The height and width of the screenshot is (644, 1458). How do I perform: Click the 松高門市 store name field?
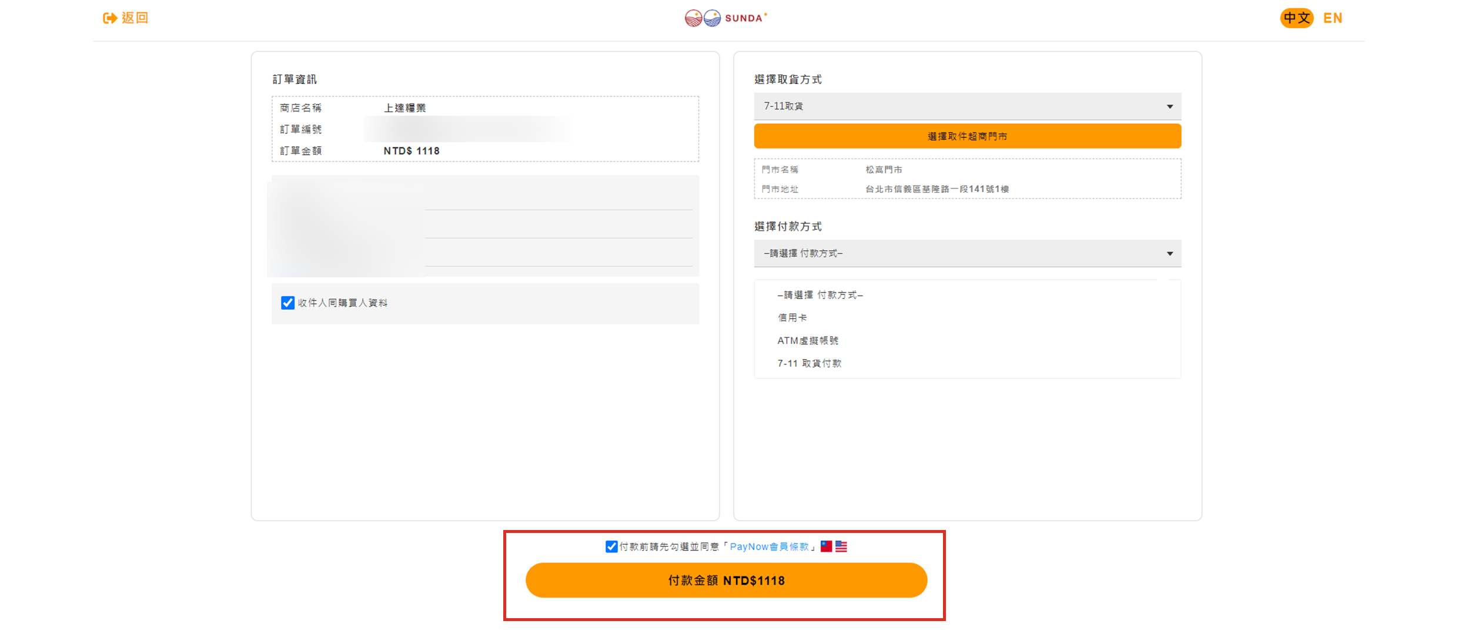click(884, 170)
